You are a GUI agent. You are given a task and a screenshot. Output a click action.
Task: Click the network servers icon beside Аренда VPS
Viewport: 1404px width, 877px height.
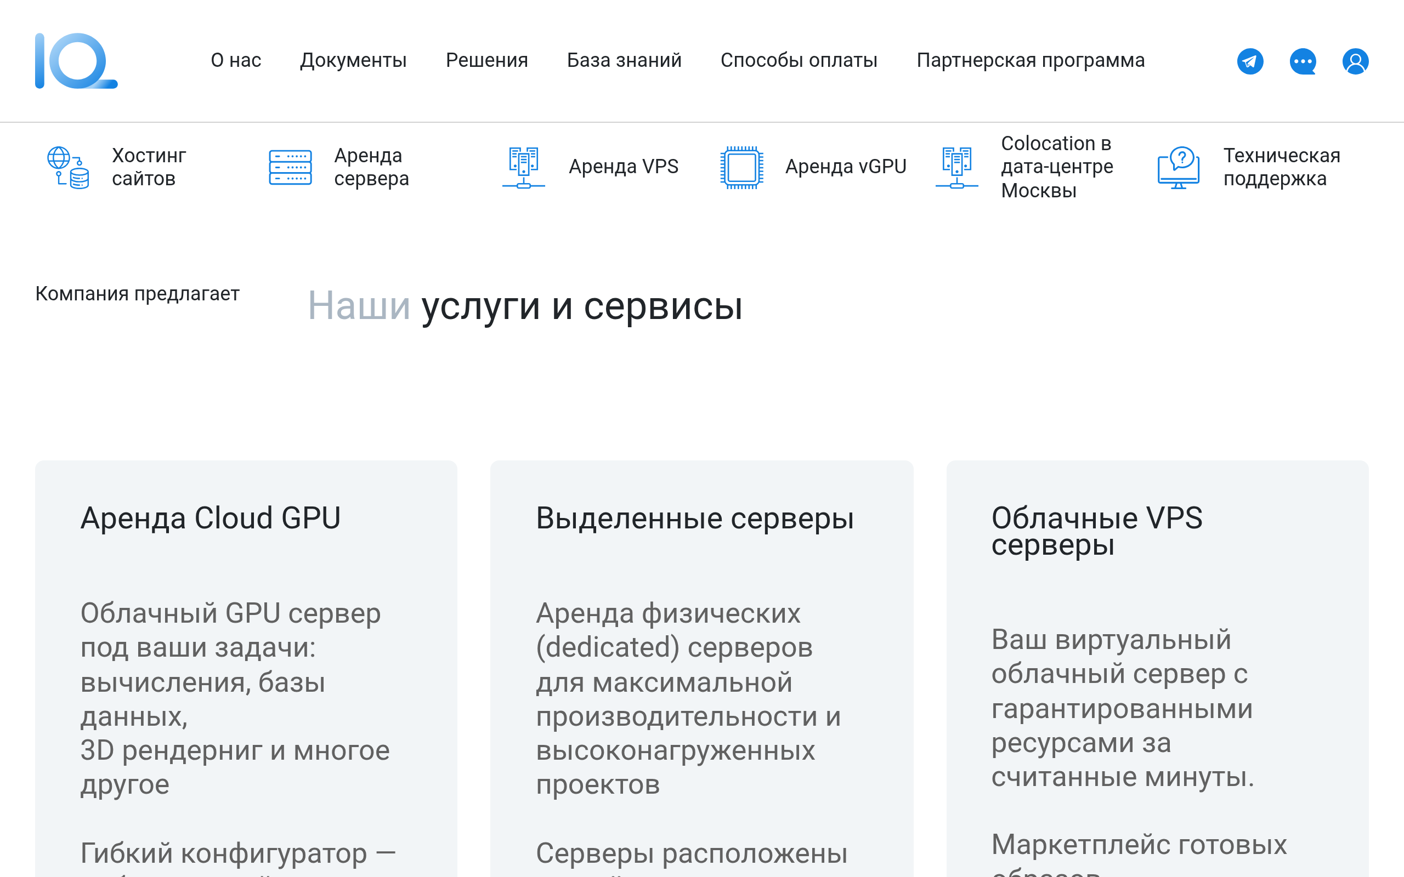point(523,167)
